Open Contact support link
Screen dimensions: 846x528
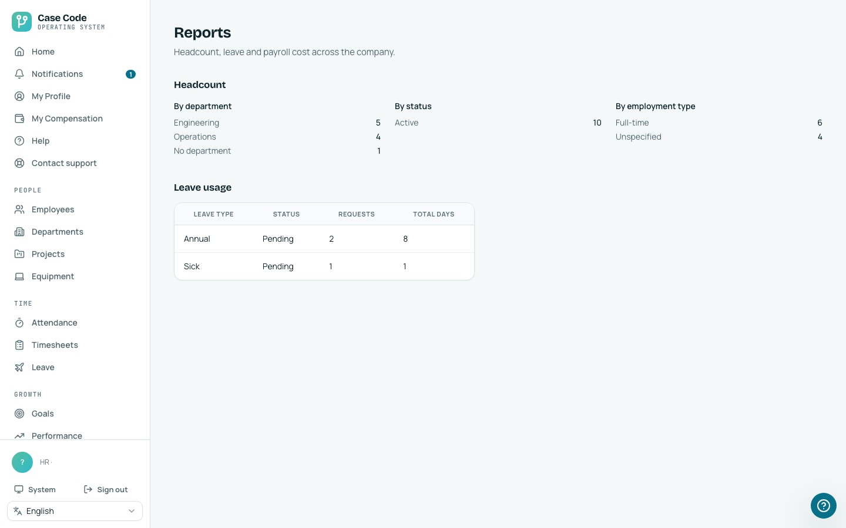[x=75, y=163]
